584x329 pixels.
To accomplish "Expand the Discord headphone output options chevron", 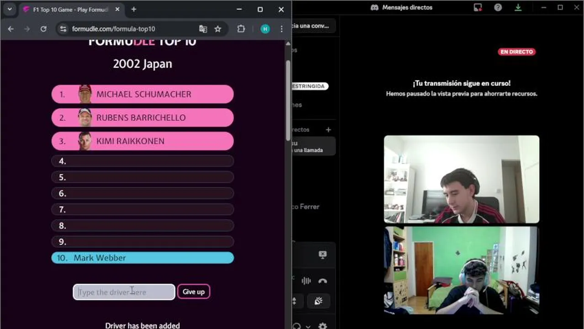I will pyautogui.click(x=308, y=326).
